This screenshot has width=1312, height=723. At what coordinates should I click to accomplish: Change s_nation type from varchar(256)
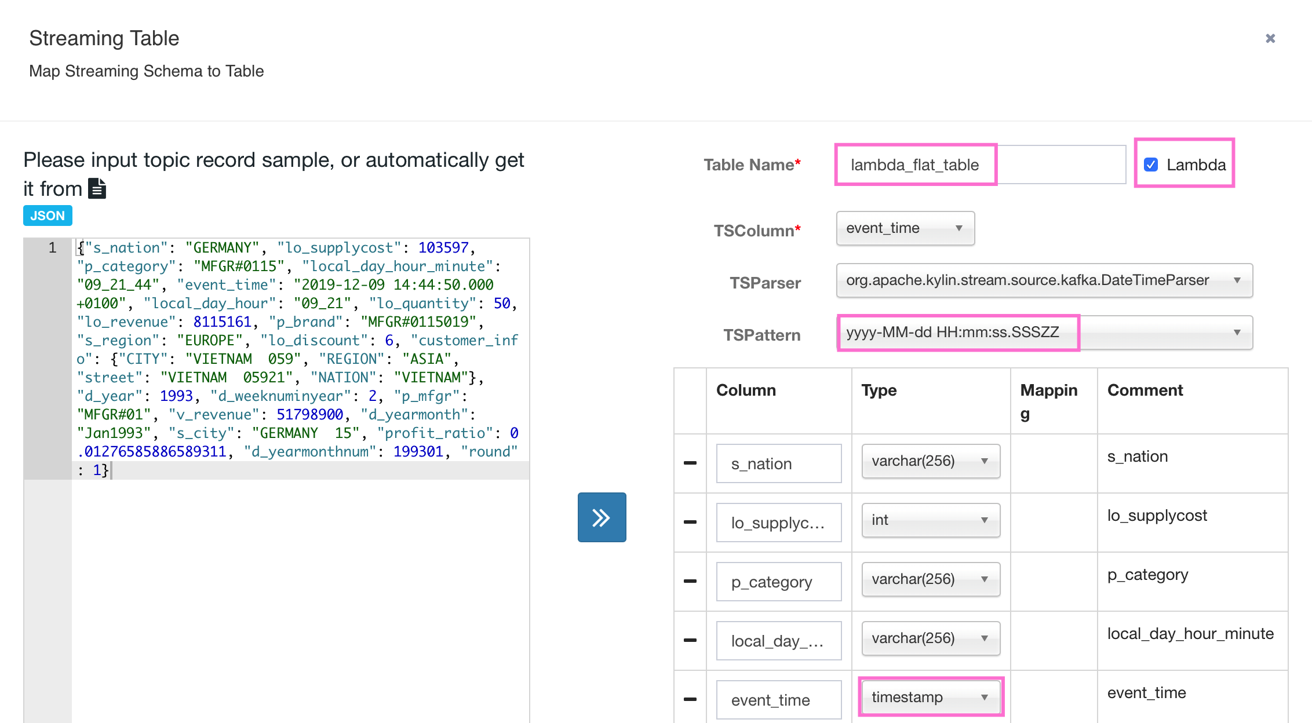click(930, 461)
